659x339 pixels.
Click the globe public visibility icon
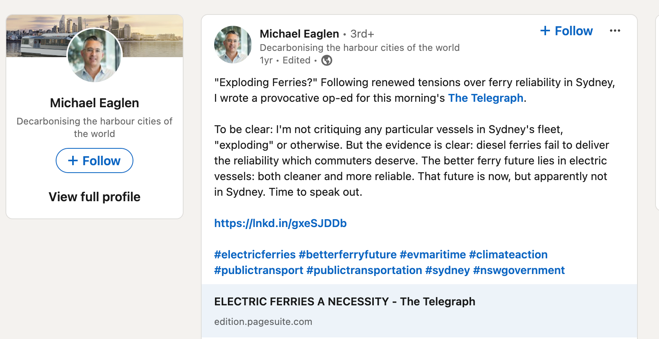[326, 60]
